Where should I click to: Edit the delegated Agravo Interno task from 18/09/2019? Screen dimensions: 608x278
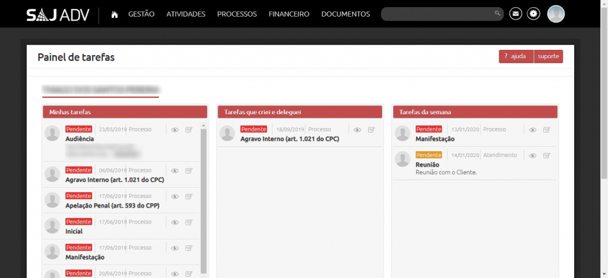pos(371,130)
